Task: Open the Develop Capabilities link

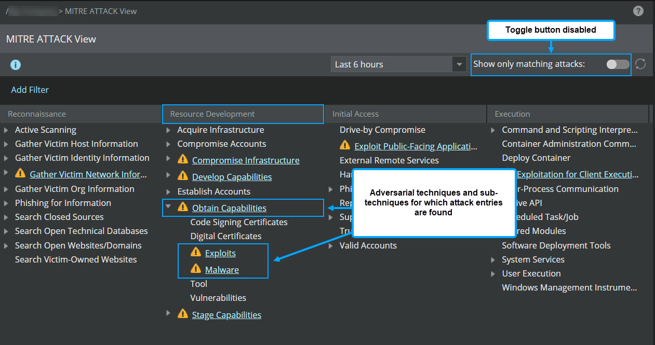Action: (232, 177)
